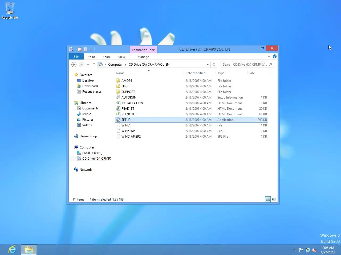Viewport: 341px width, 255px height.
Task: Switch to Details view using status bar icon
Action: pos(268,199)
